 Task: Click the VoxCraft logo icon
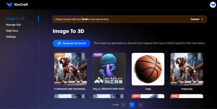9,5
